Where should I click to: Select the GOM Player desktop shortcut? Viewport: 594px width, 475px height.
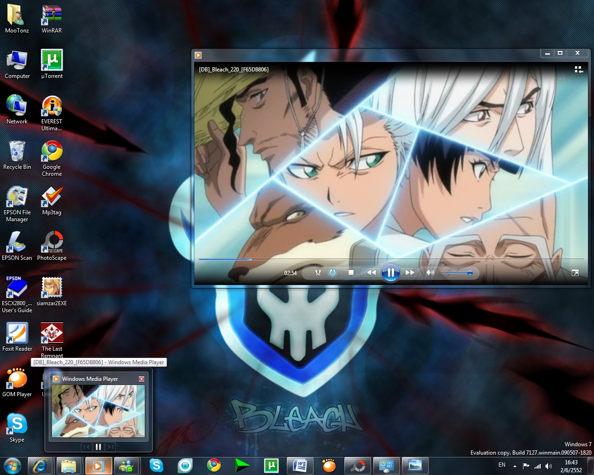pos(17,383)
